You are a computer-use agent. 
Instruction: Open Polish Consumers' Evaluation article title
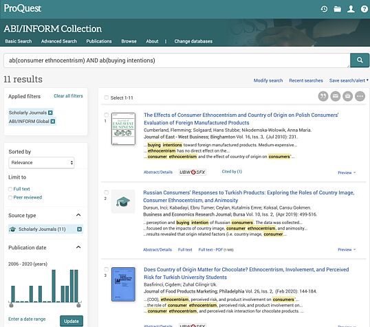tap(241, 119)
